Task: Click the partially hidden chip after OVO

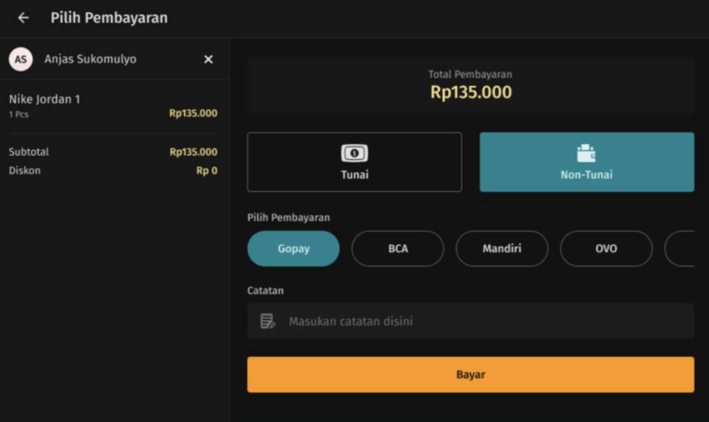Action: tap(680, 249)
